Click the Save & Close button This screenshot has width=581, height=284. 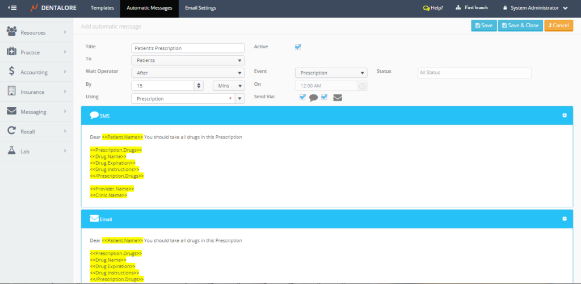[520, 26]
